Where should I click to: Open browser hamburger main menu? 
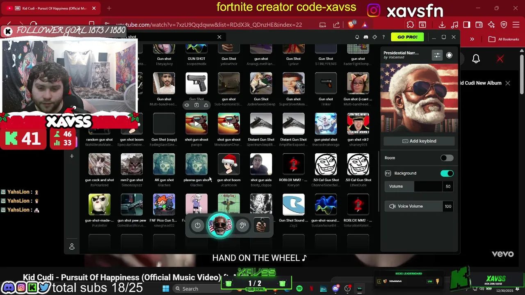[x=516, y=25]
